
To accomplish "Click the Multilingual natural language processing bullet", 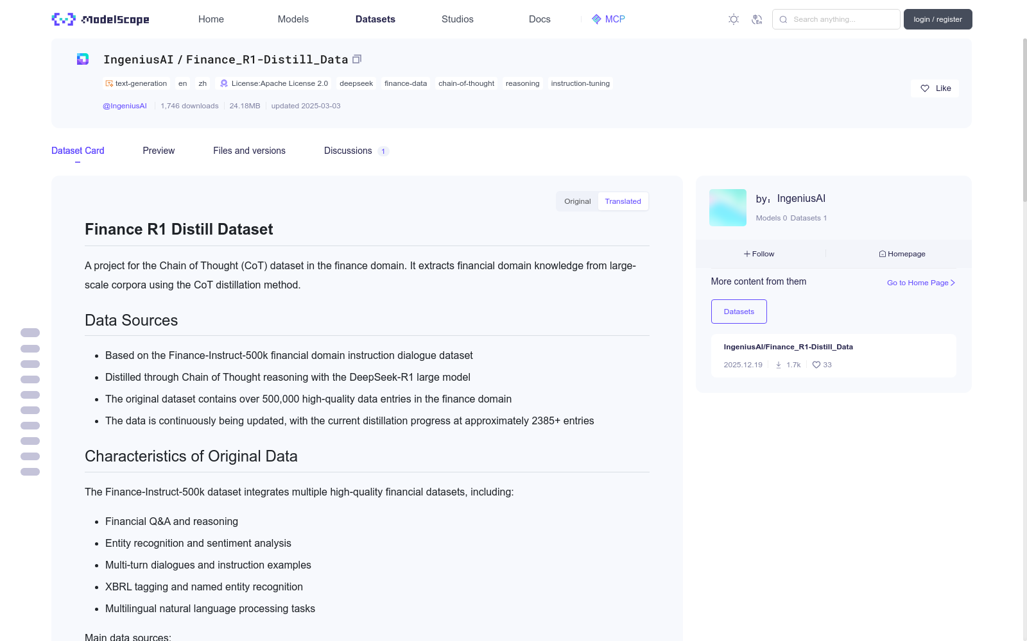I will 210,608.
